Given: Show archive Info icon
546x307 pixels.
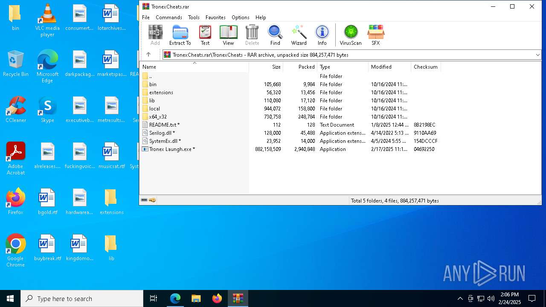Looking at the screenshot, I should (x=322, y=35).
